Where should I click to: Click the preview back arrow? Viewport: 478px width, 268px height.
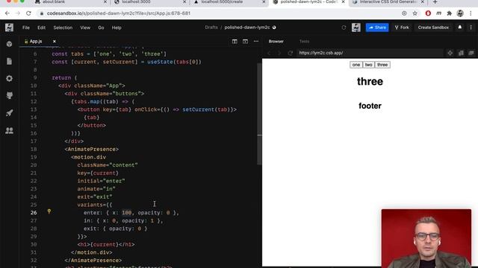[269, 53]
